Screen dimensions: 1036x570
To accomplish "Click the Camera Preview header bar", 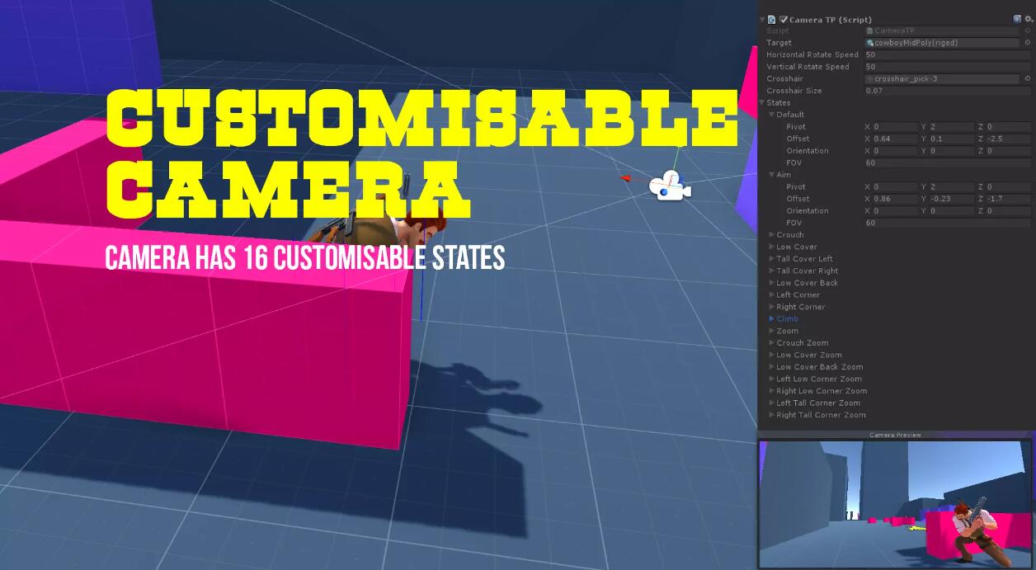I will click(x=895, y=435).
